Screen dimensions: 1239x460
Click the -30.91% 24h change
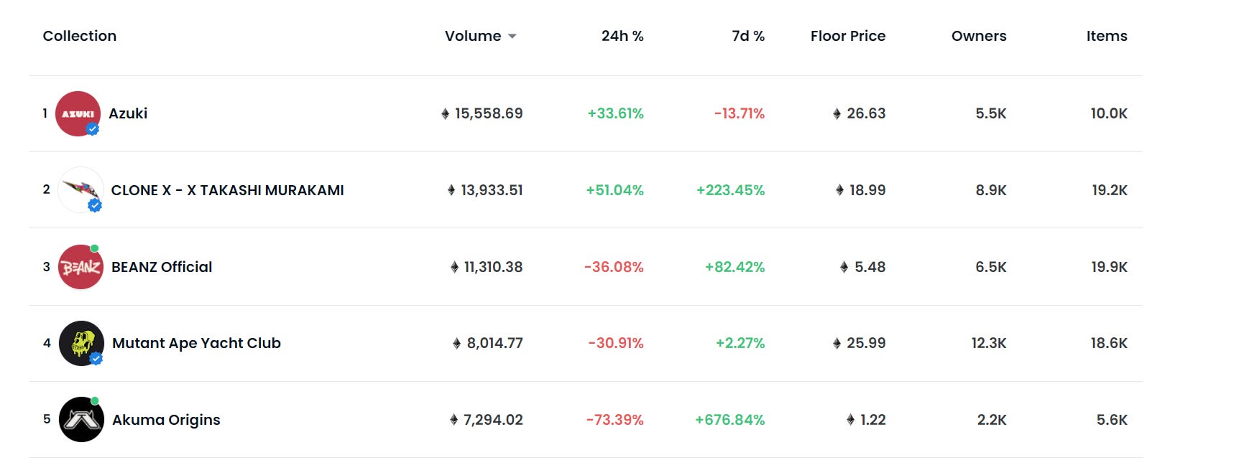616,343
